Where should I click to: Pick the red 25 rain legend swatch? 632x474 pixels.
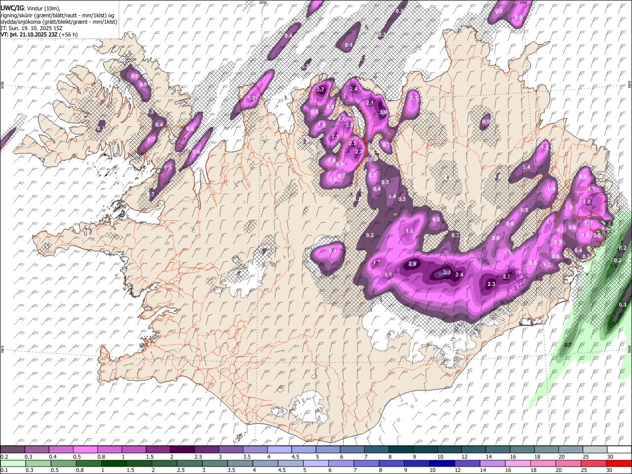tap(592, 463)
